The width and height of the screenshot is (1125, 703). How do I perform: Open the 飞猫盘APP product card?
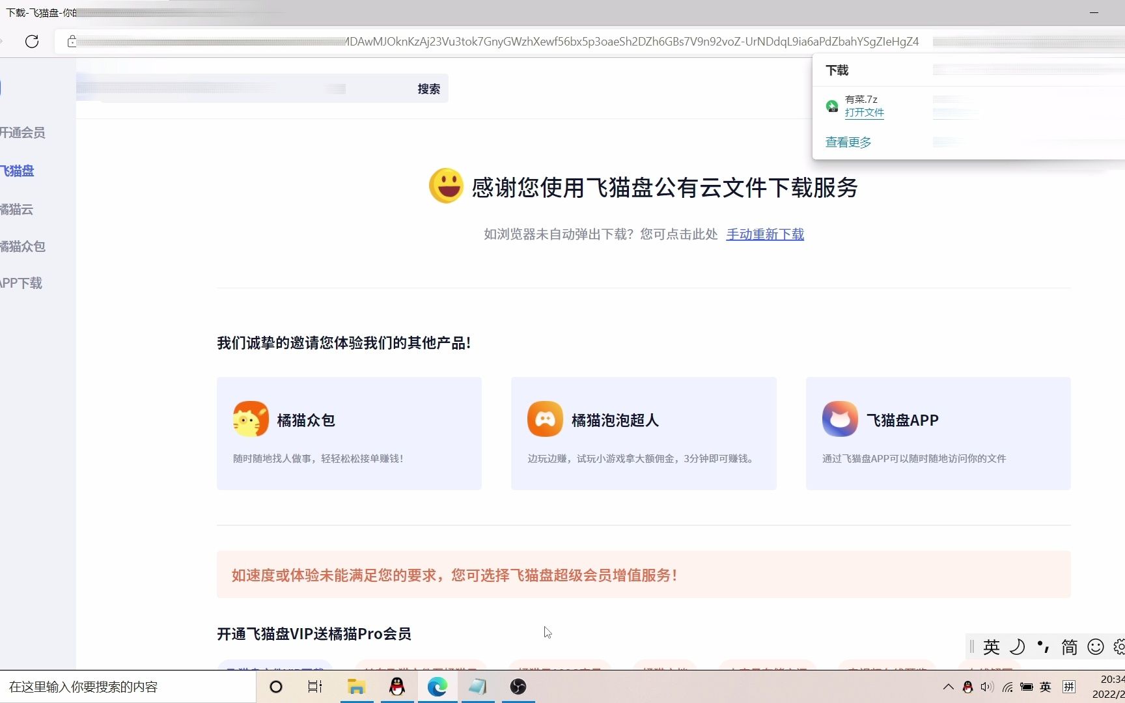pyautogui.click(x=938, y=434)
